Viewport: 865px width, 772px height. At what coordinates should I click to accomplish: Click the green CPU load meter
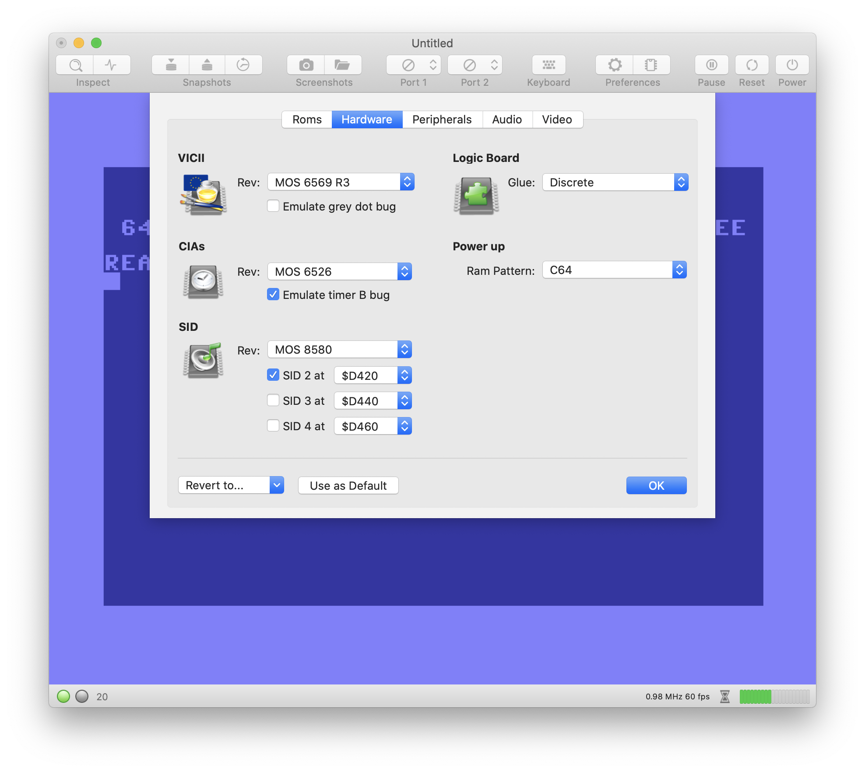[x=774, y=696]
